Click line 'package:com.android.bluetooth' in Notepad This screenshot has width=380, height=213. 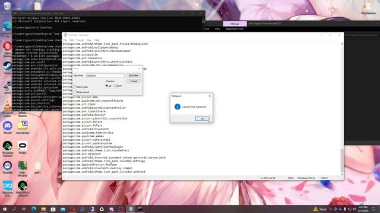pyautogui.click(x=85, y=129)
